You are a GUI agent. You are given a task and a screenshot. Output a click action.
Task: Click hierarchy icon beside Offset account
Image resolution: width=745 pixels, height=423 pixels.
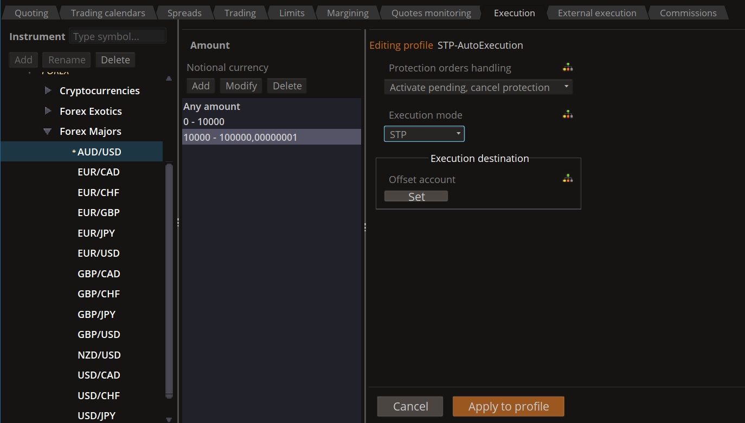point(568,179)
